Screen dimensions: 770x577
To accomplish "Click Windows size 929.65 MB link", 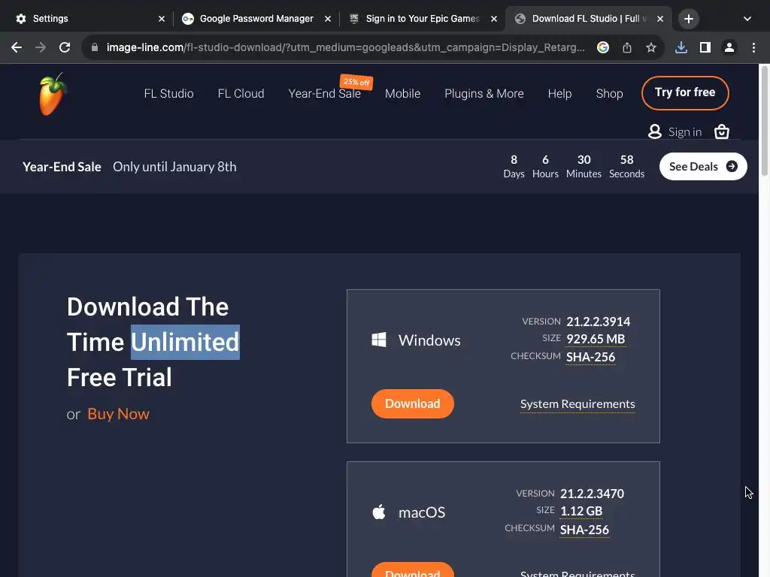I will pos(596,339).
